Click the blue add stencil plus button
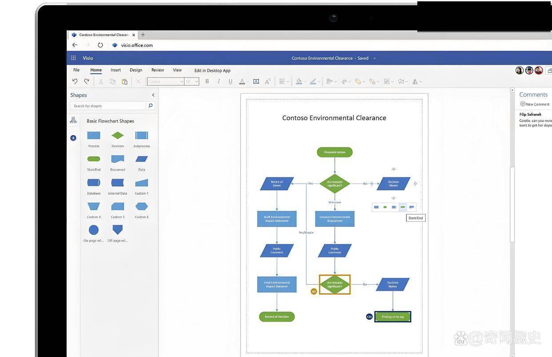Image resolution: width=552 pixels, height=357 pixels. tap(73, 138)
